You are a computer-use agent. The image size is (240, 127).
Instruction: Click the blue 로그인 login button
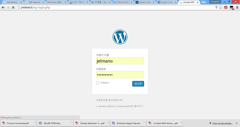point(138,84)
